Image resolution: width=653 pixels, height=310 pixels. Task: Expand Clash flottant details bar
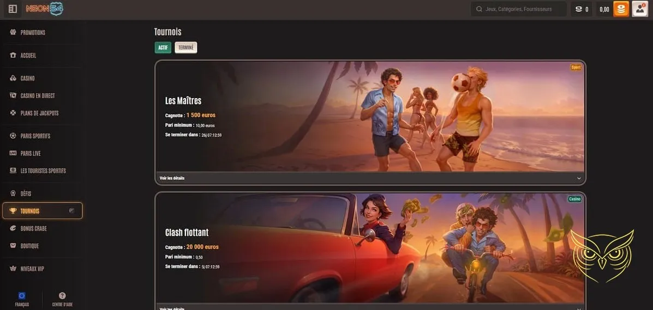pos(370,307)
